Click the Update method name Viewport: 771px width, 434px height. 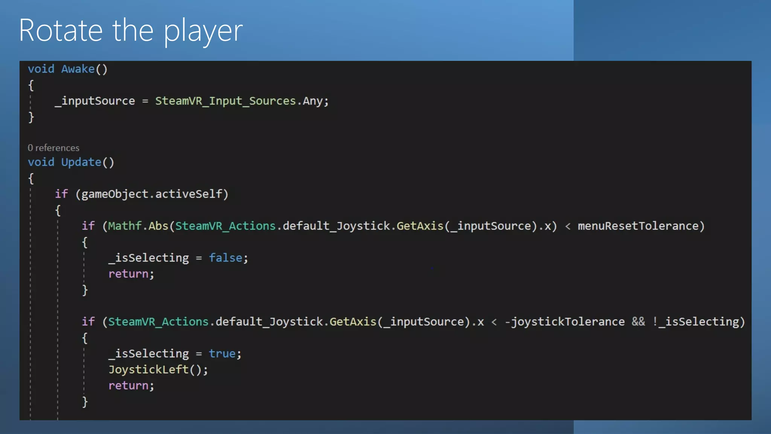(81, 162)
